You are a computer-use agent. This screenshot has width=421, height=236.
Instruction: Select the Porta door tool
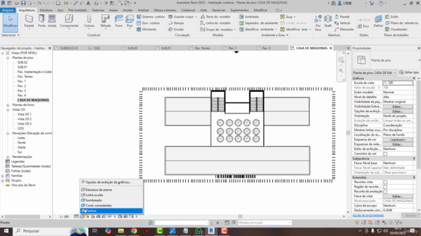(x=41, y=22)
